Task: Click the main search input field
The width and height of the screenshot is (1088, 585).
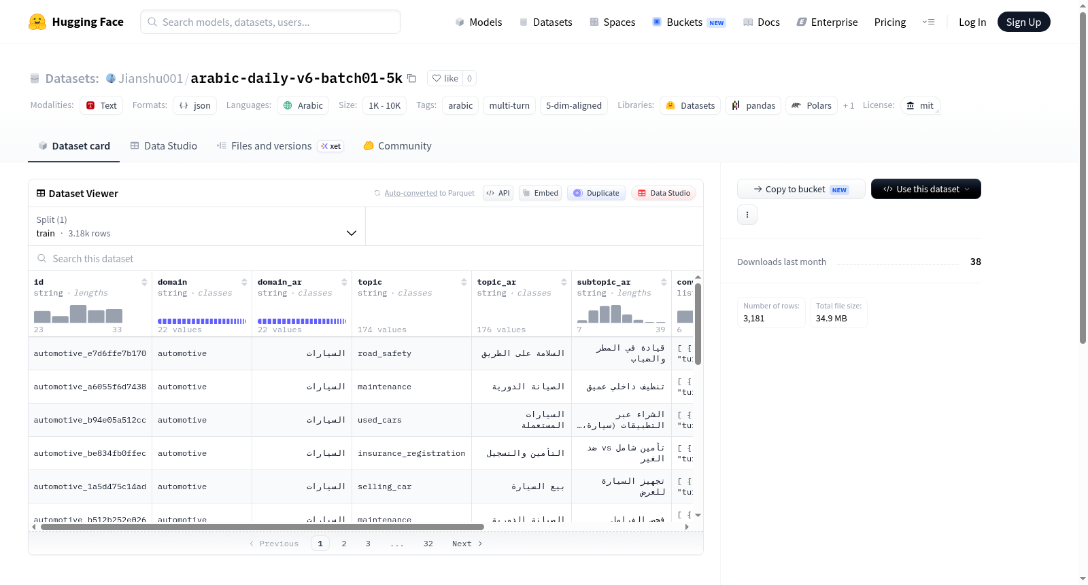Action: (x=271, y=22)
